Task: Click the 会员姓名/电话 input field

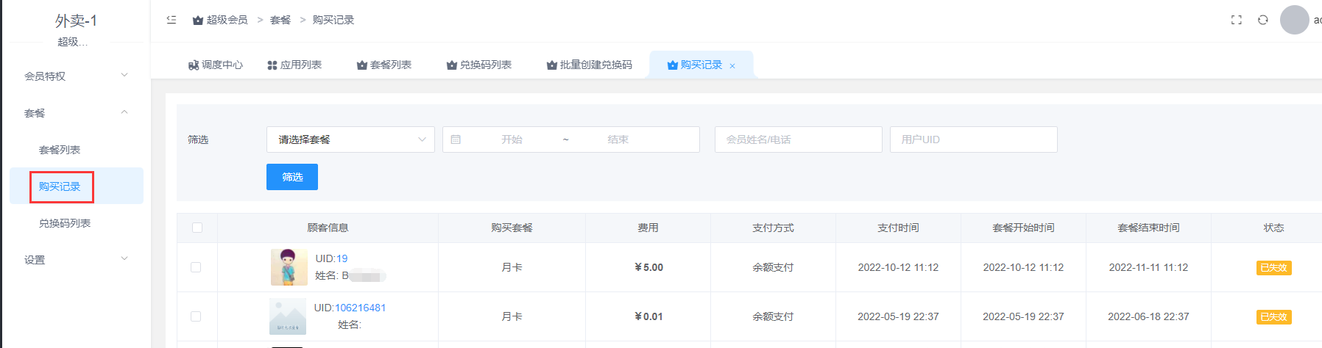Action: click(798, 139)
